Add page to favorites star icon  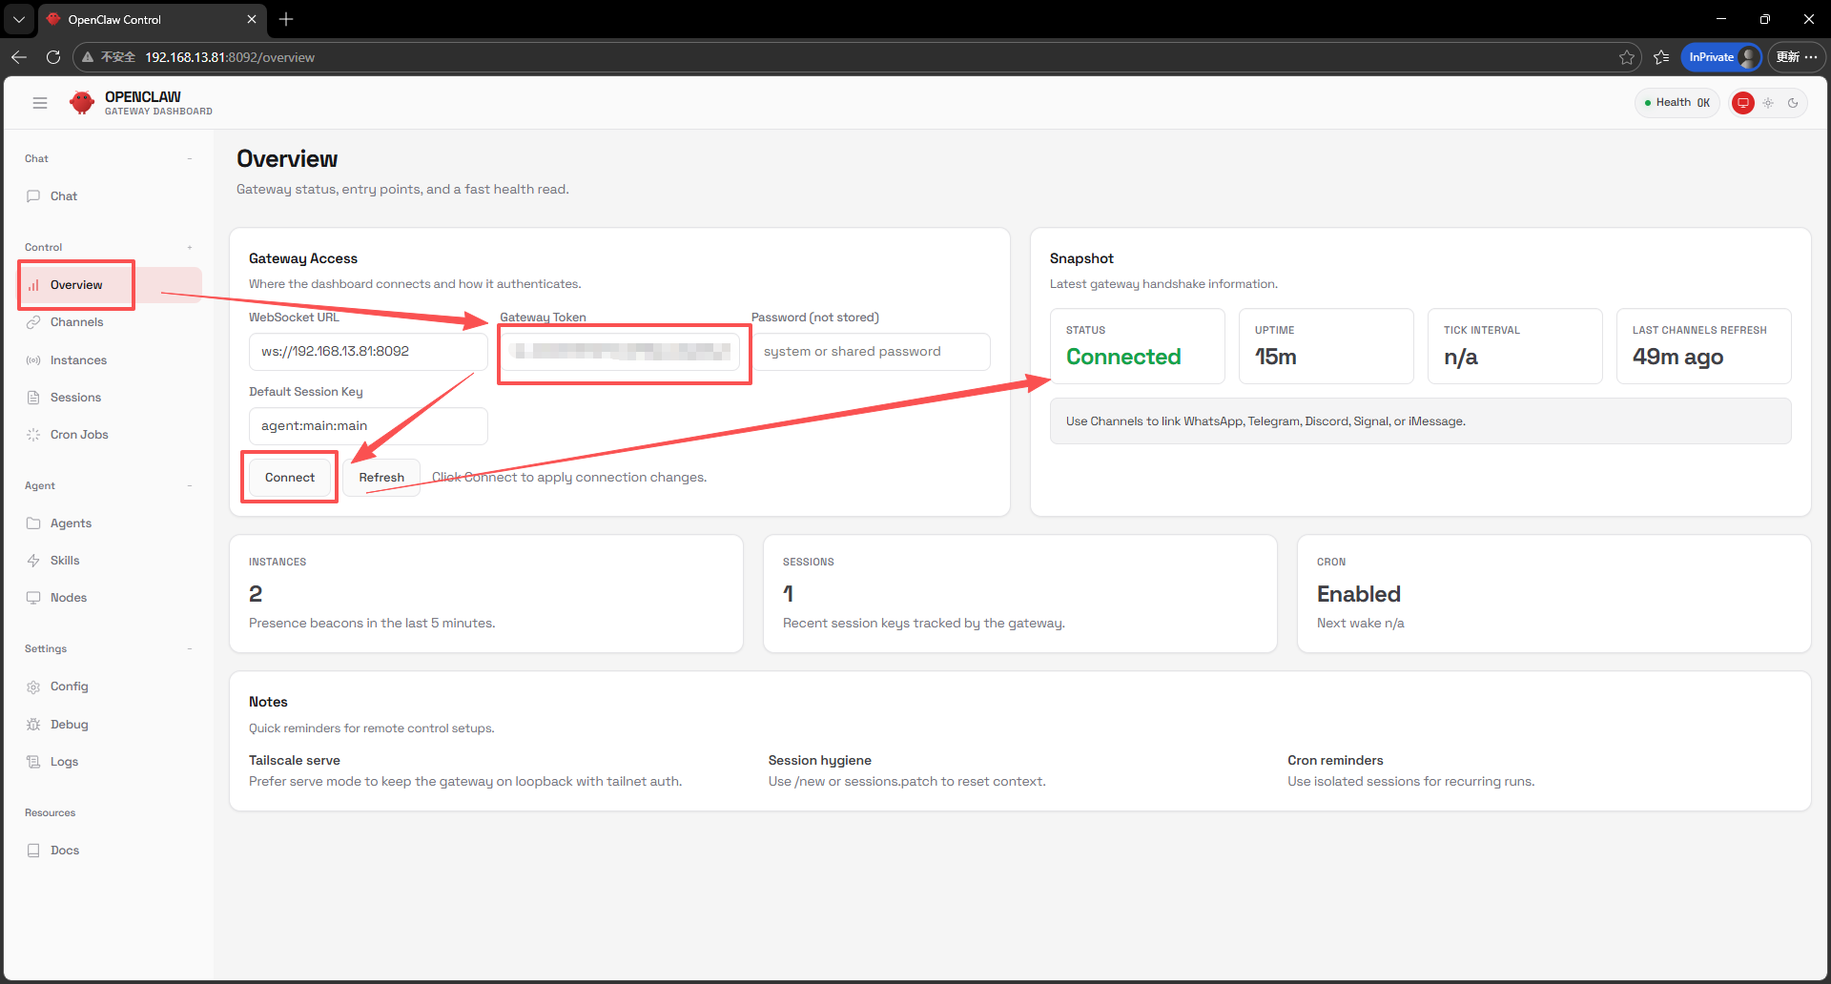pyautogui.click(x=1626, y=57)
